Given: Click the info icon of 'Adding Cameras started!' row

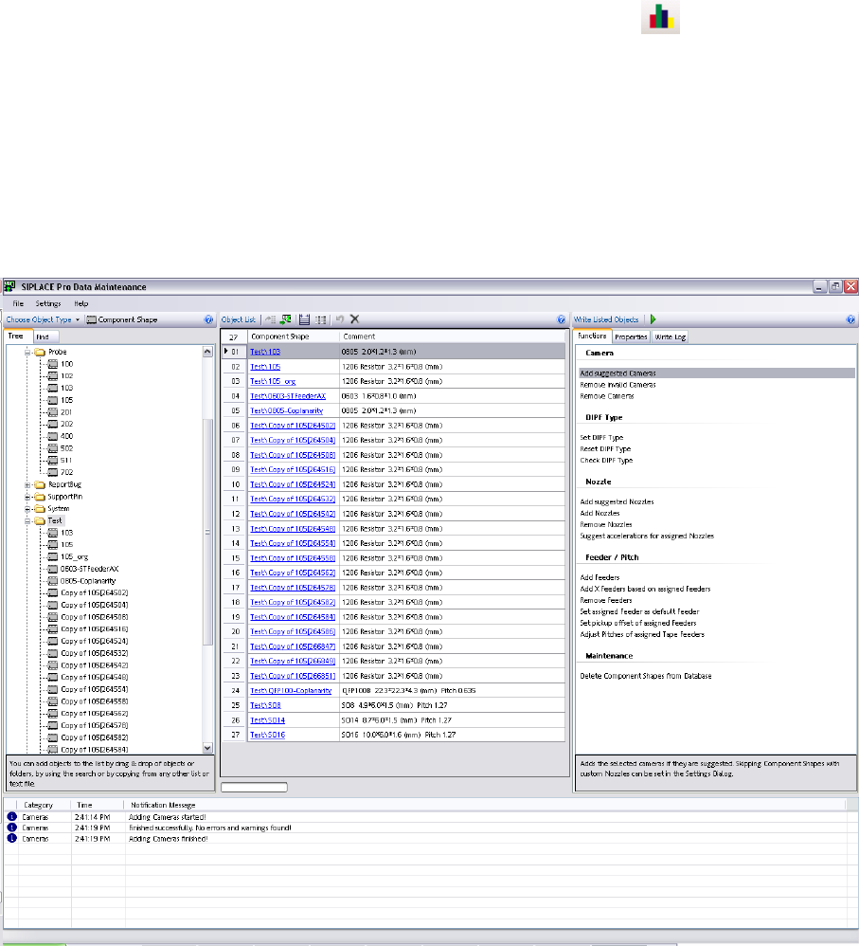Looking at the screenshot, I should pos(11,817).
